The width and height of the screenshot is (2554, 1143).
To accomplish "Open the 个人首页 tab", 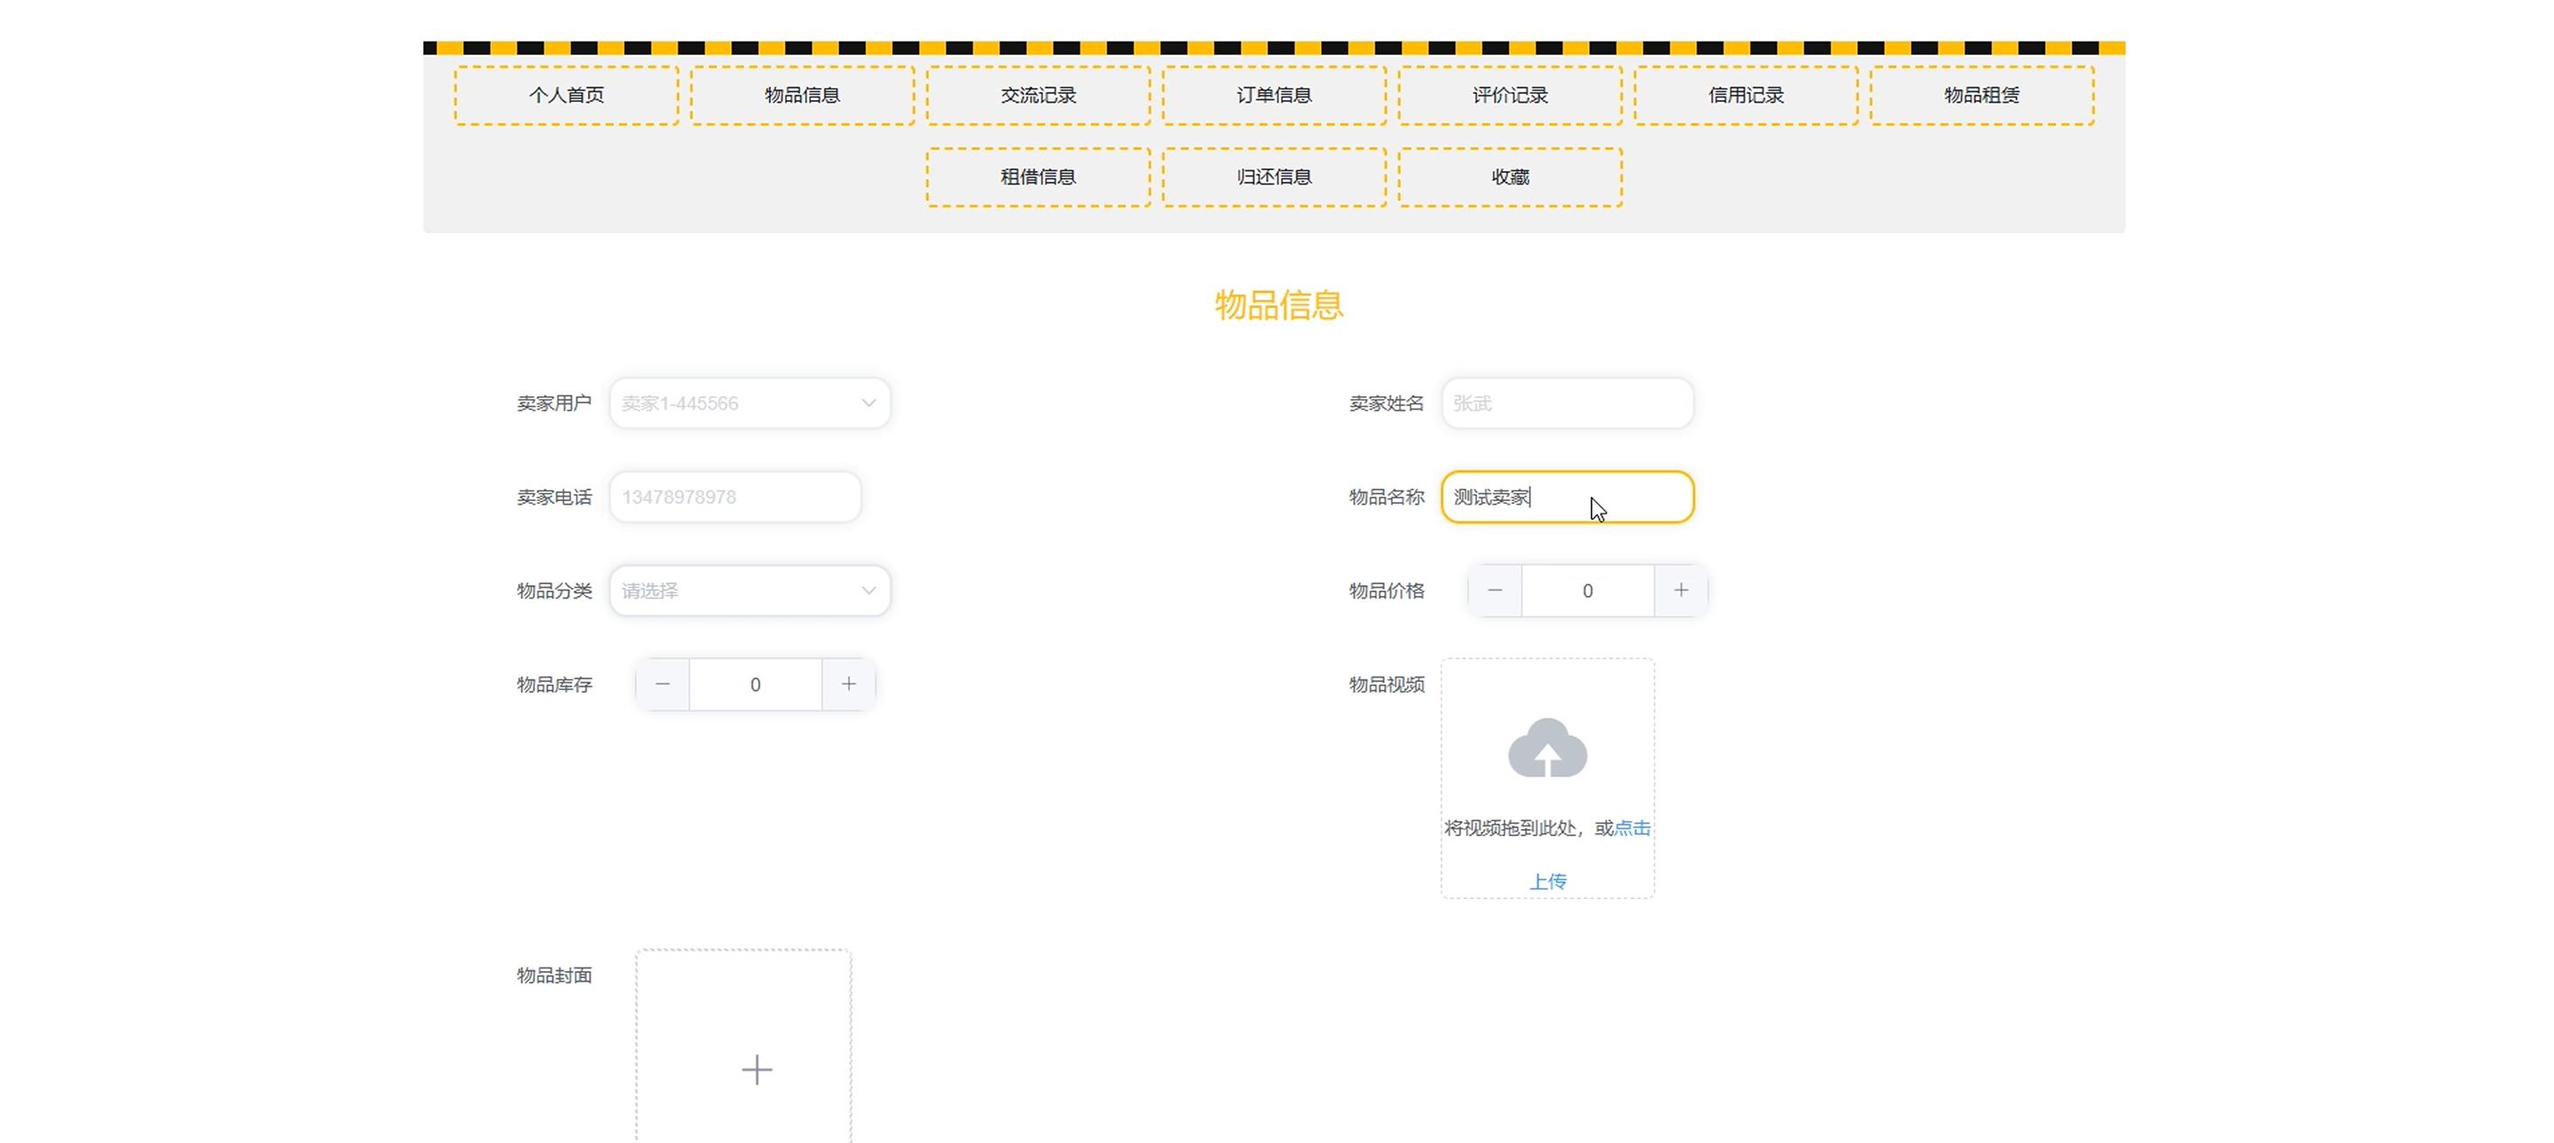I will (566, 95).
